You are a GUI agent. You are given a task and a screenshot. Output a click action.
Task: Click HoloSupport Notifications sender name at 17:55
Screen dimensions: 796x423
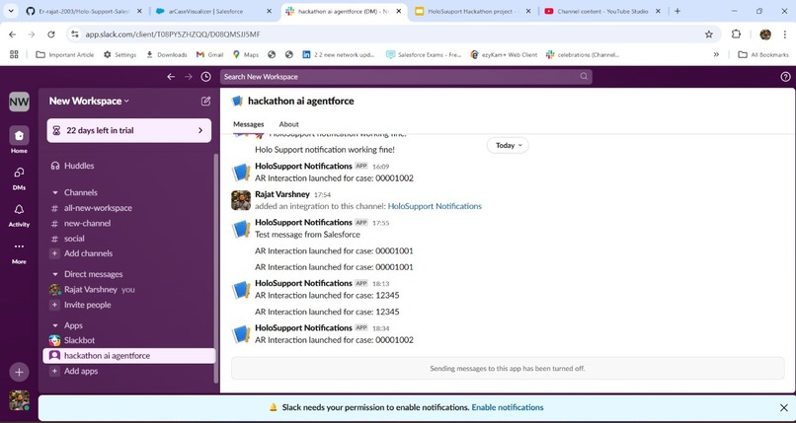coord(303,223)
